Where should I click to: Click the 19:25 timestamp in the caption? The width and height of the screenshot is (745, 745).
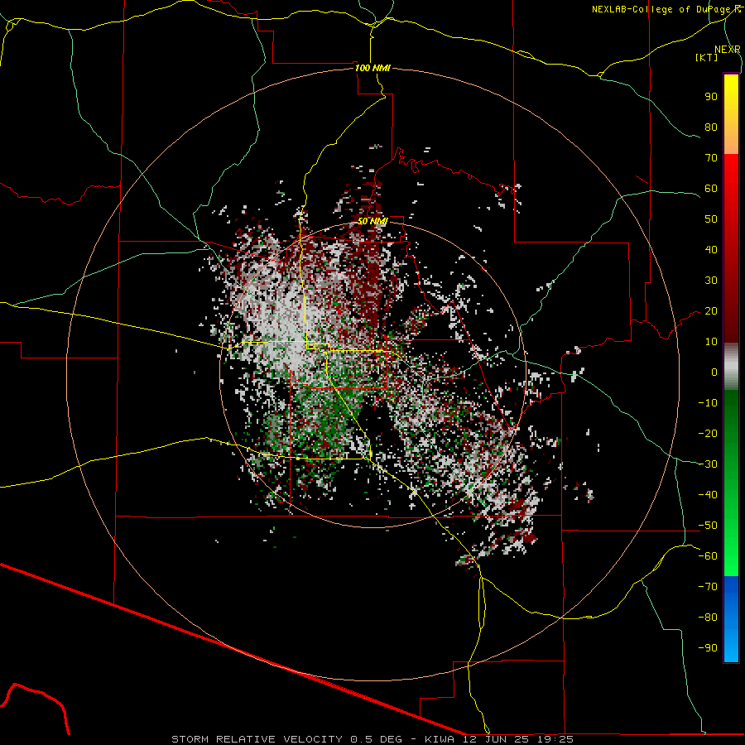(x=555, y=739)
